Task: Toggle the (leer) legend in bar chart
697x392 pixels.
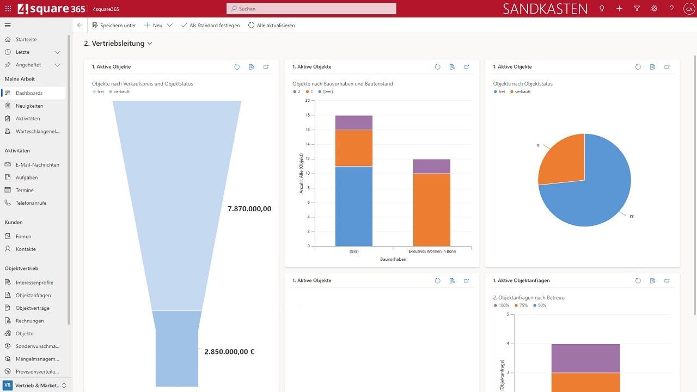Action: 325,92
